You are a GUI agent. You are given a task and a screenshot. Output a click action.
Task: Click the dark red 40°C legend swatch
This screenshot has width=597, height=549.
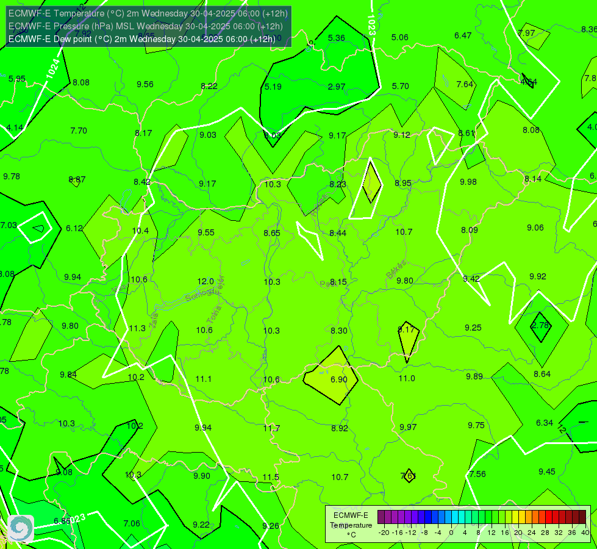coord(582,517)
